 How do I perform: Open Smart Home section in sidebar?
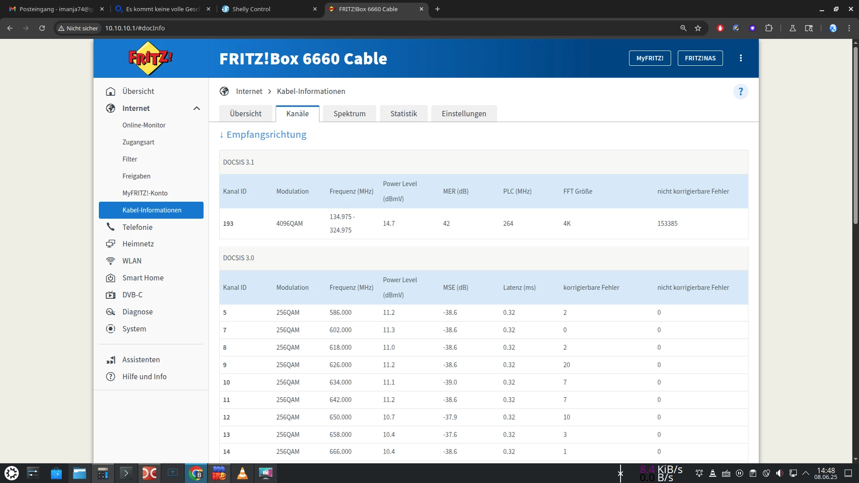pyautogui.click(x=143, y=278)
